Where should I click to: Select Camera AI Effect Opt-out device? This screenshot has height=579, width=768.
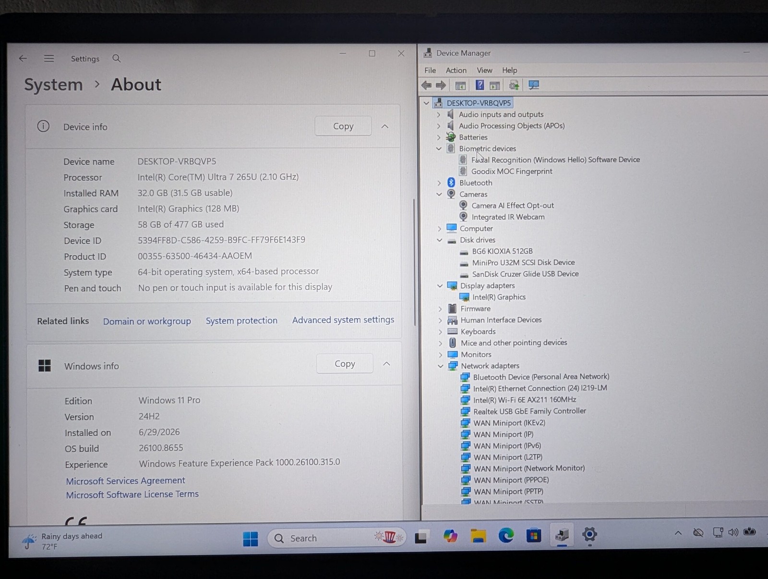pos(507,206)
